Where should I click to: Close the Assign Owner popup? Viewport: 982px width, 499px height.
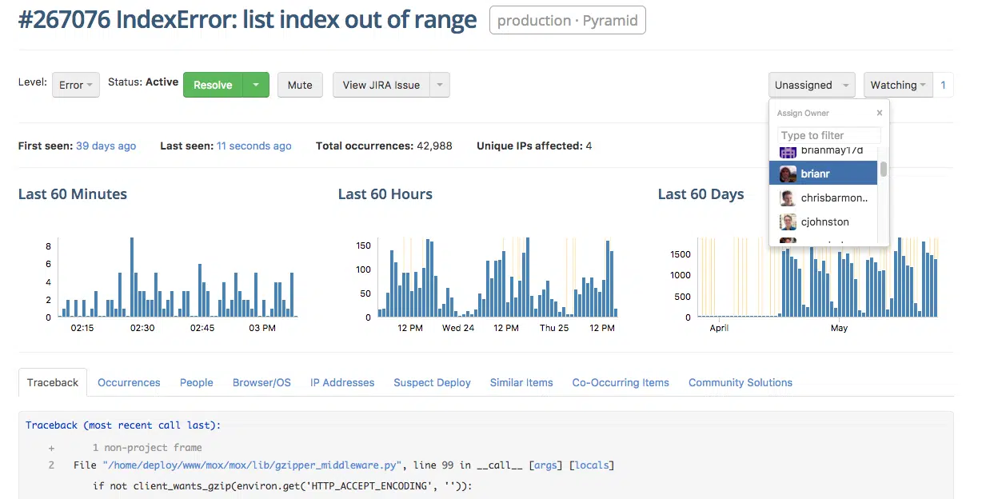[x=879, y=113]
